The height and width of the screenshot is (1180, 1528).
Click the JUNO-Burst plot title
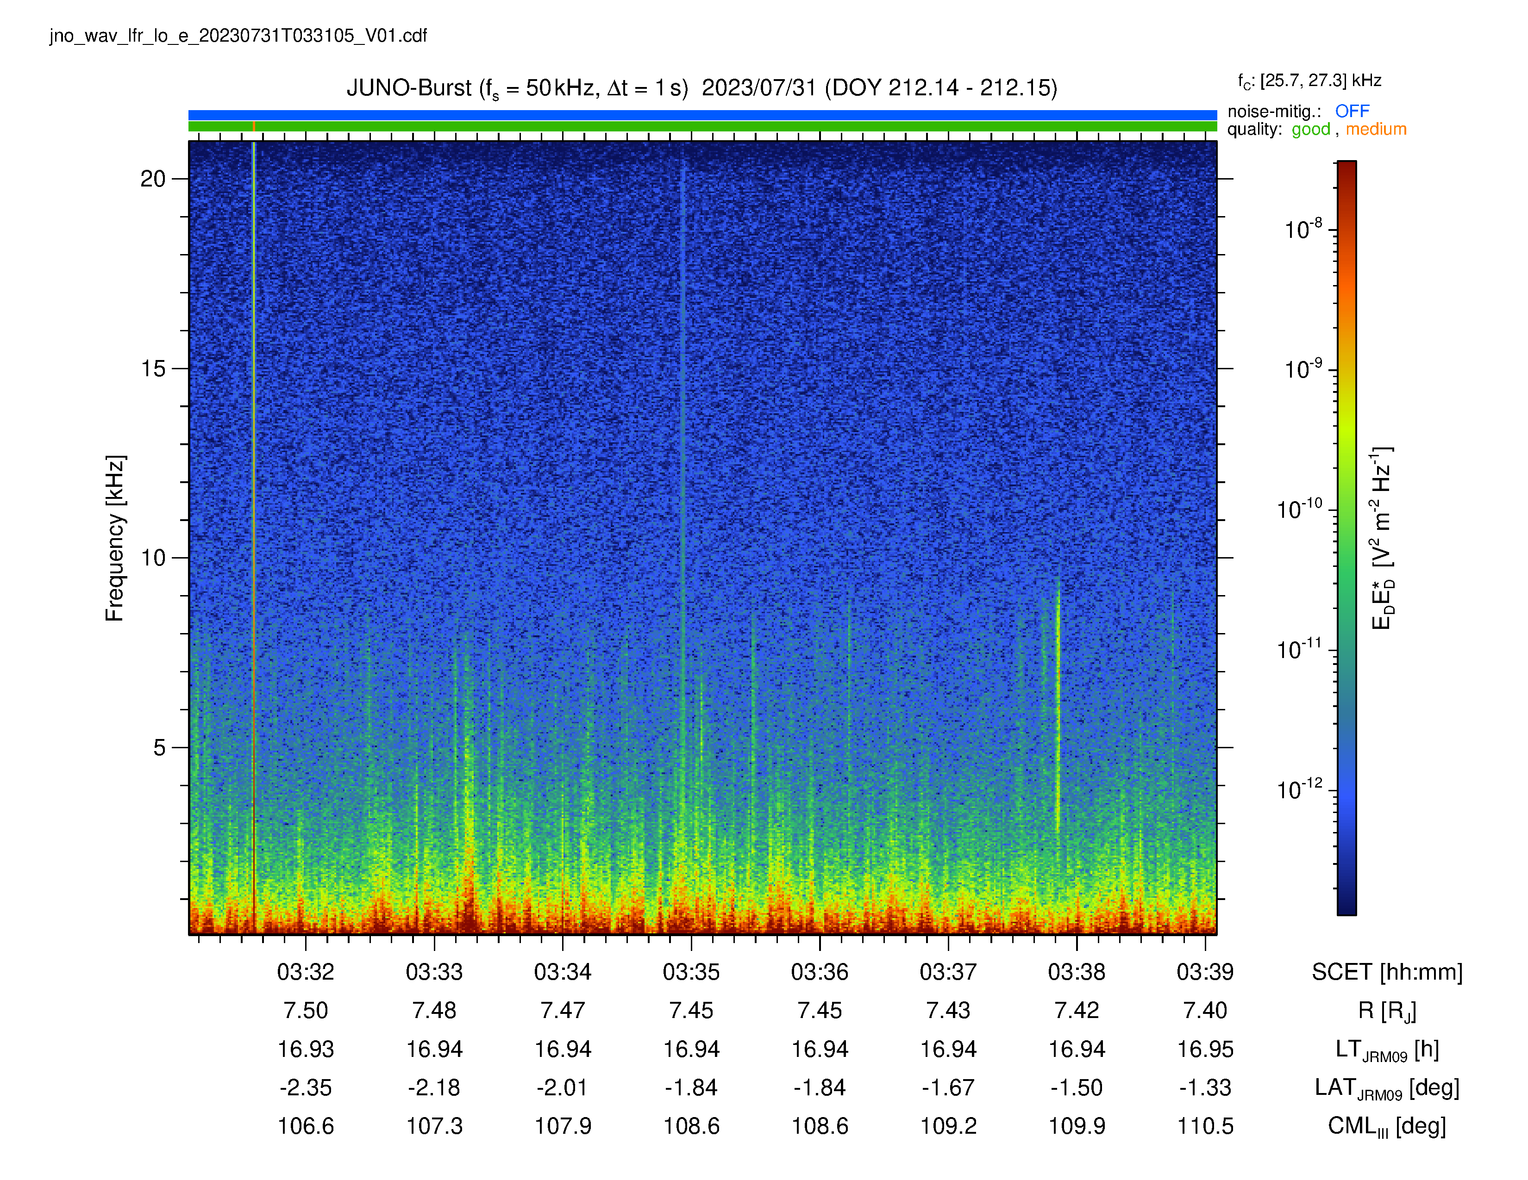(x=702, y=89)
